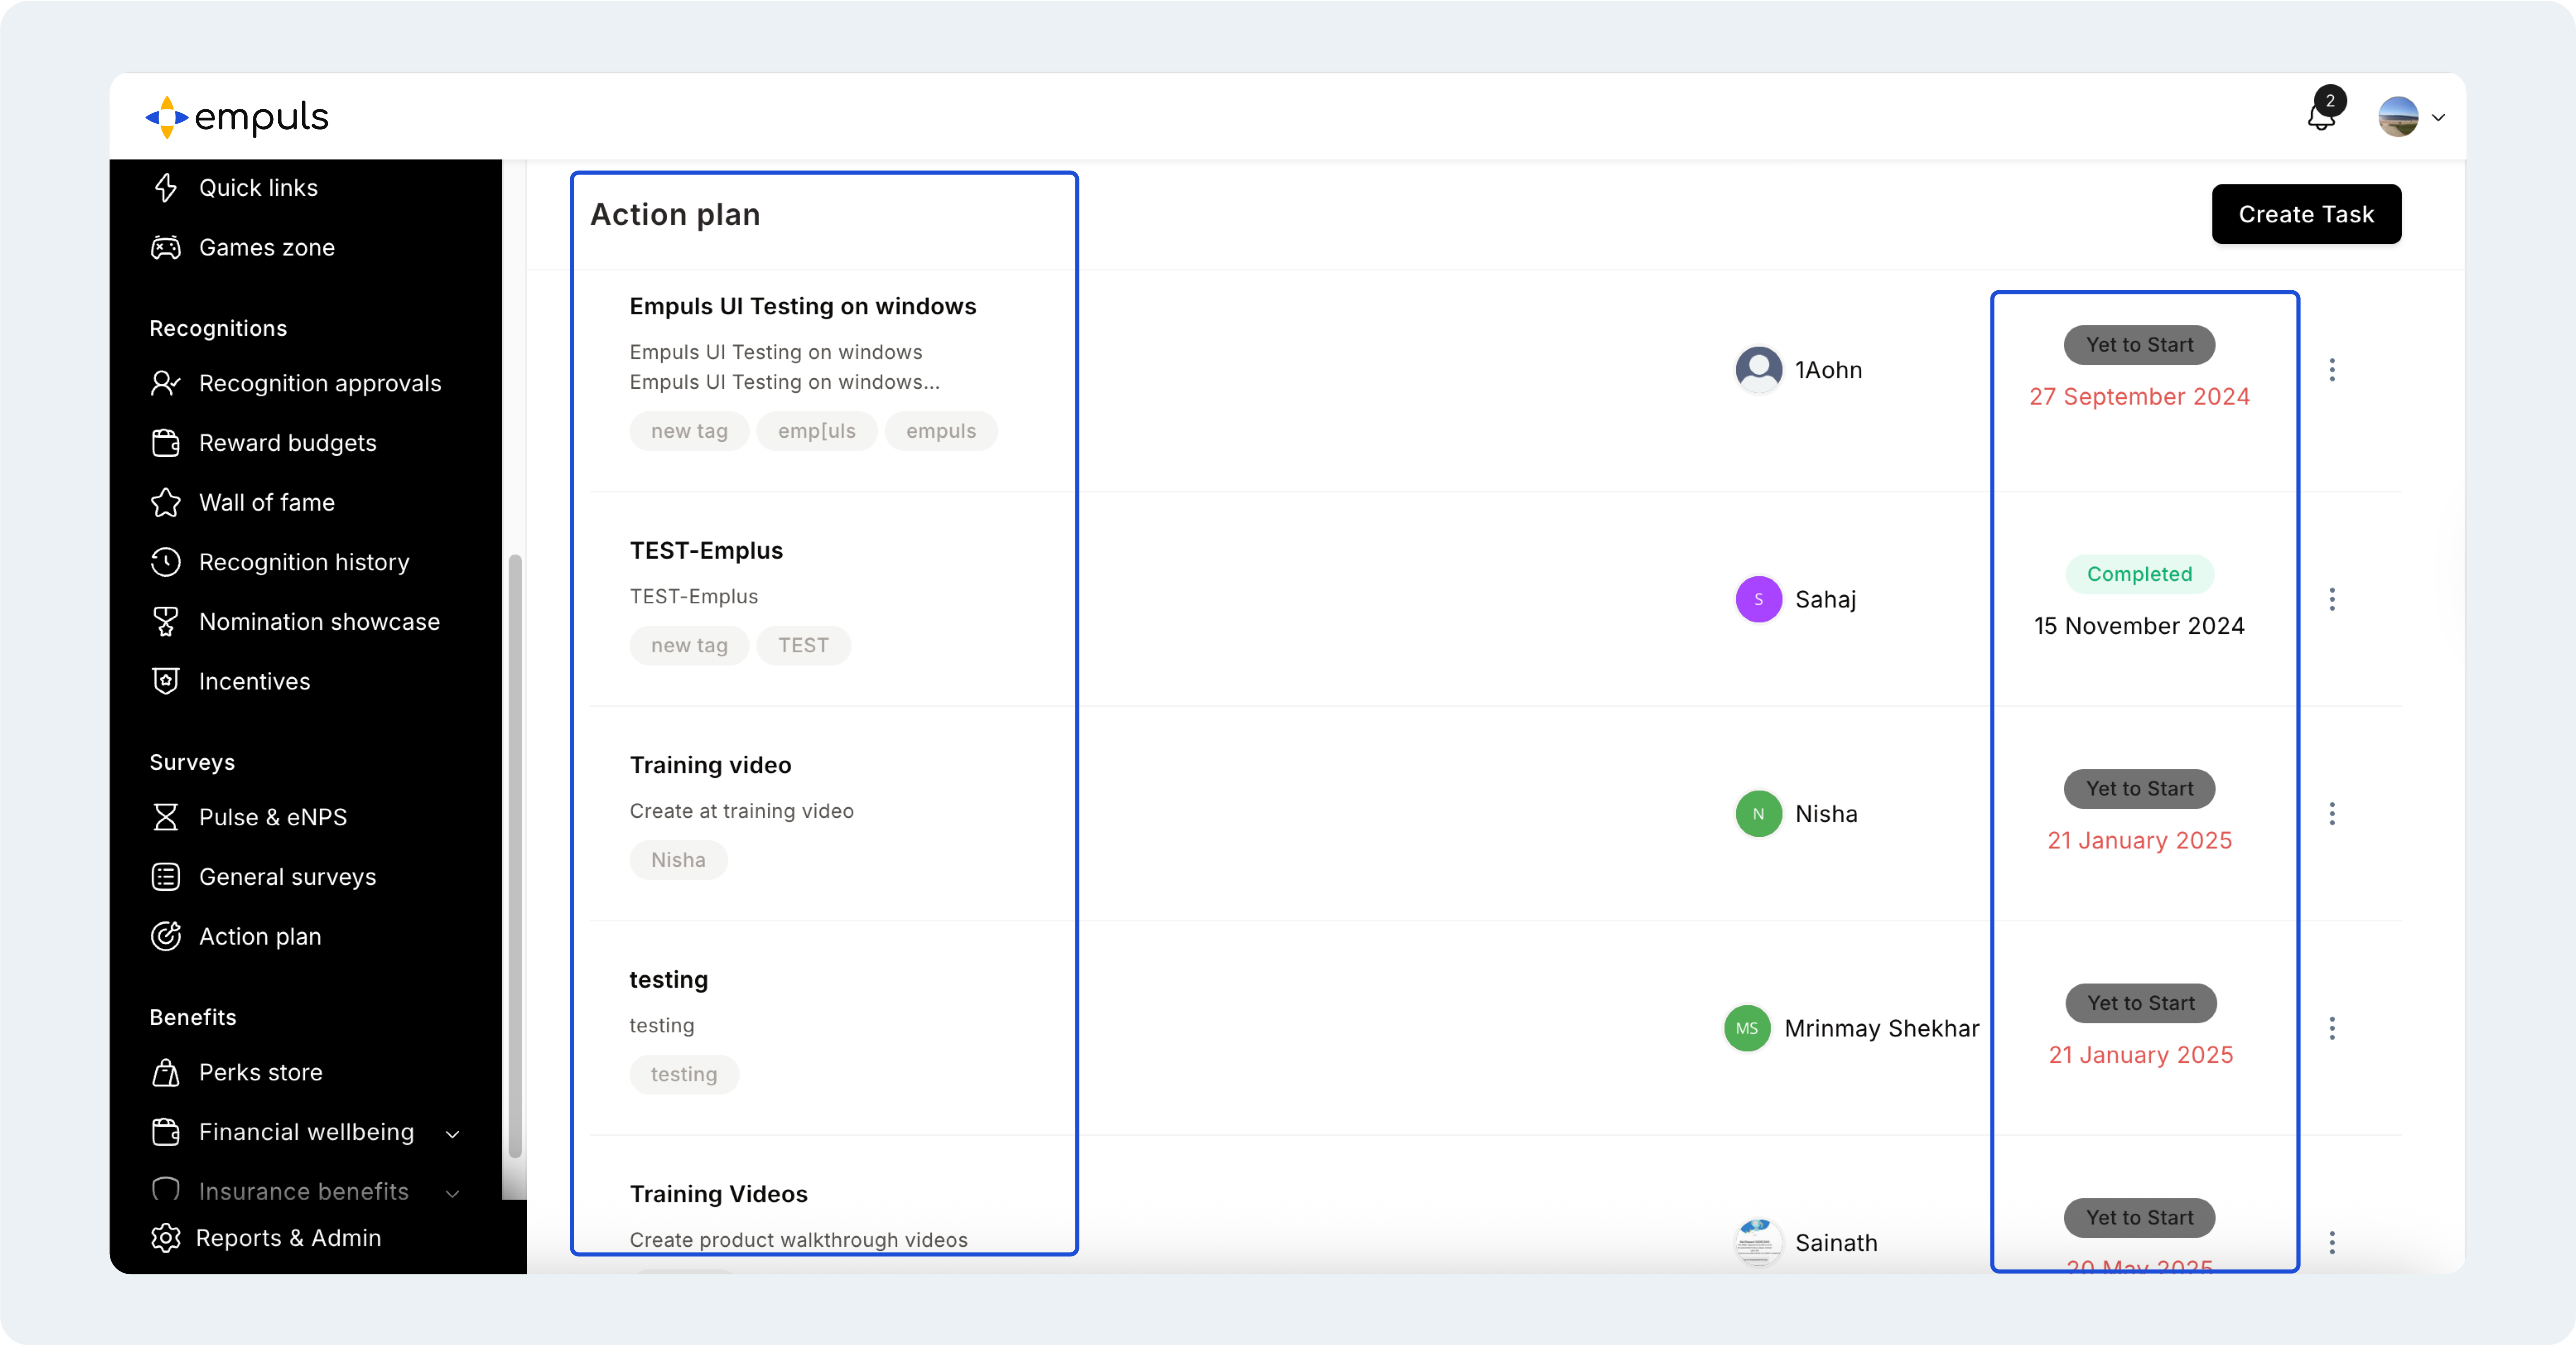2576x1345 pixels.
Task: Open Pulse & eNPS surveys
Action: [x=273, y=817]
